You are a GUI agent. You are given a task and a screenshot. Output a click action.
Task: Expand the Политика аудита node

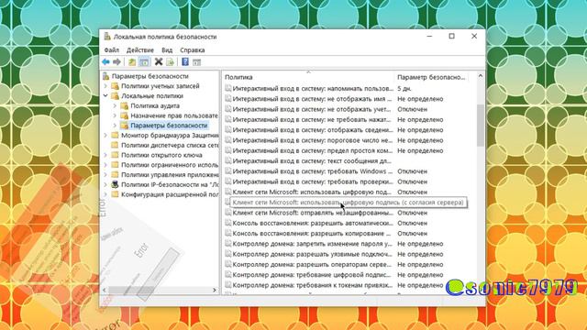(115, 106)
